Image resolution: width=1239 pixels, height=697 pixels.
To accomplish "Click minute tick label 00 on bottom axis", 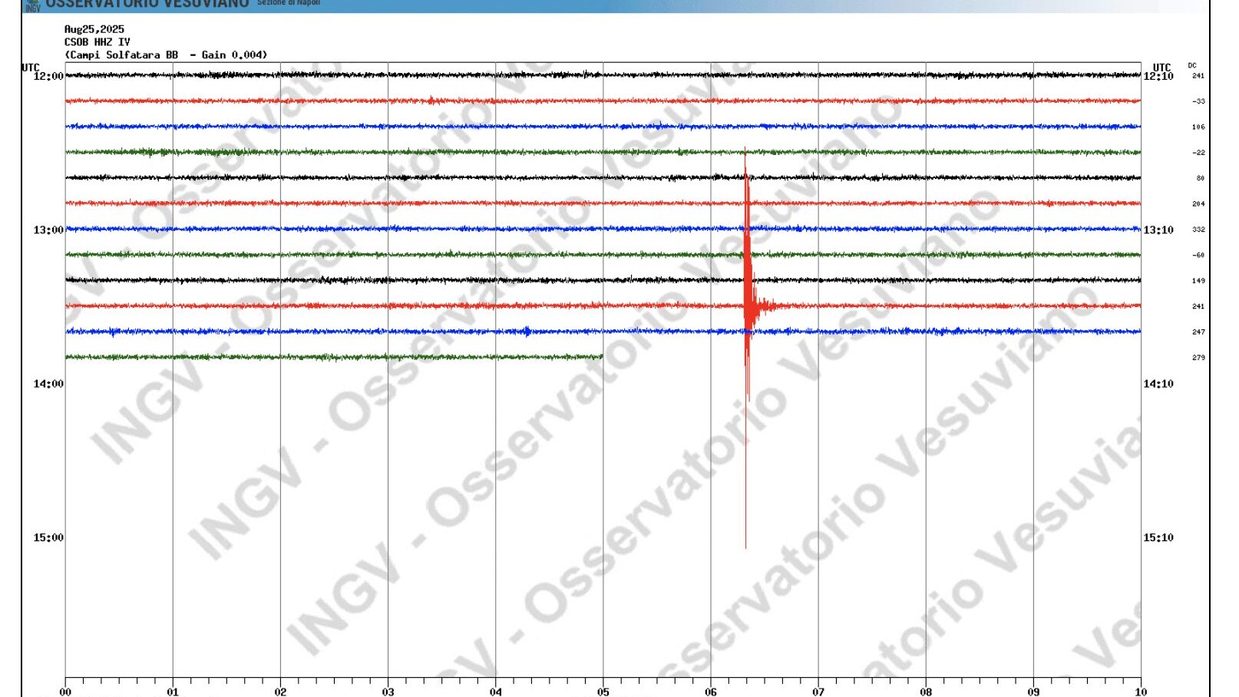I will (x=65, y=692).
